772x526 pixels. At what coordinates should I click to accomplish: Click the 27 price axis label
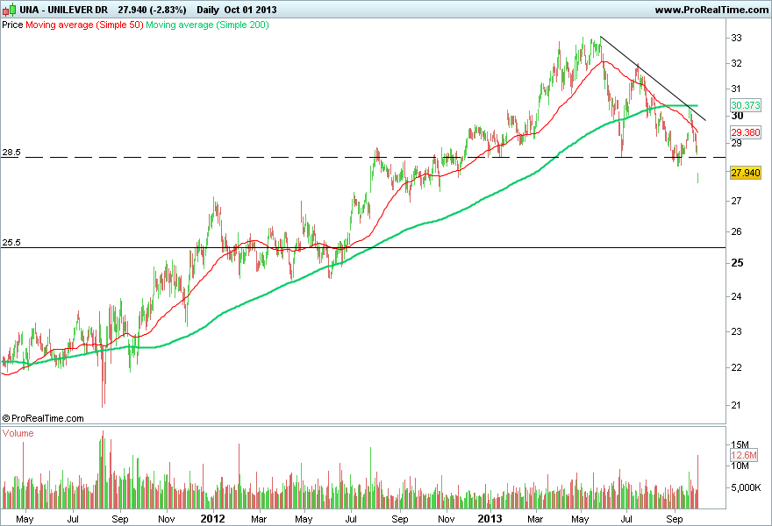tap(736, 201)
